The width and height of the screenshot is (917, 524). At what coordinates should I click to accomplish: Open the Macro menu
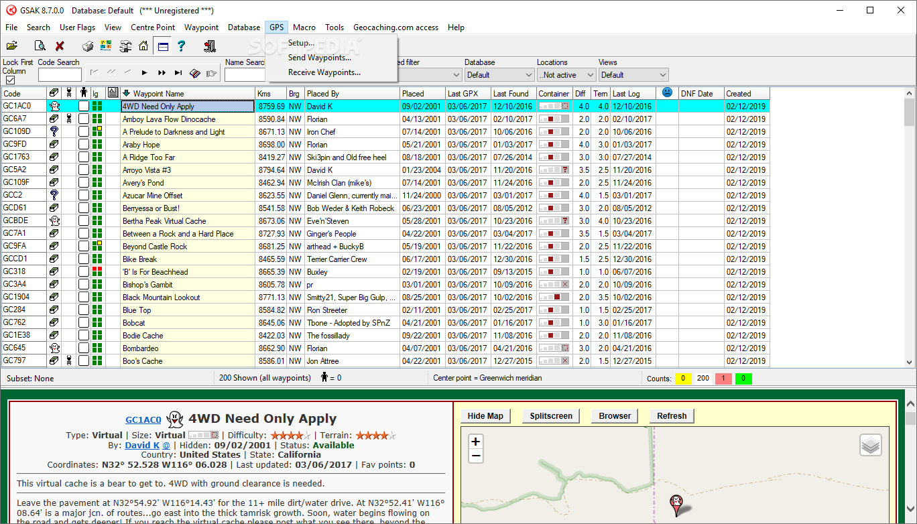click(304, 27)
